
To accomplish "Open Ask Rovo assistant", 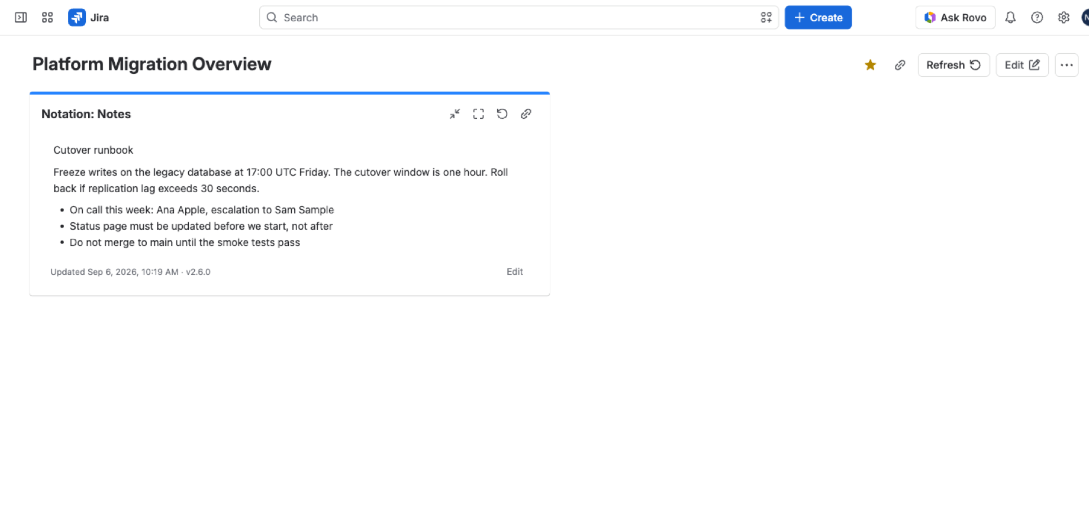I will (955, 18).
